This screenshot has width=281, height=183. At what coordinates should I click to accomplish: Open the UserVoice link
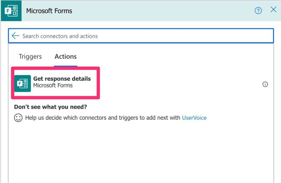point(194,118)
